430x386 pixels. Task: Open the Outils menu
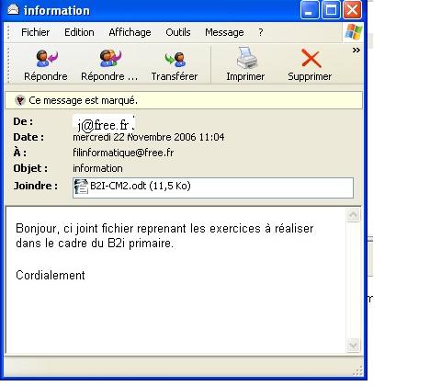pos(178,32)
